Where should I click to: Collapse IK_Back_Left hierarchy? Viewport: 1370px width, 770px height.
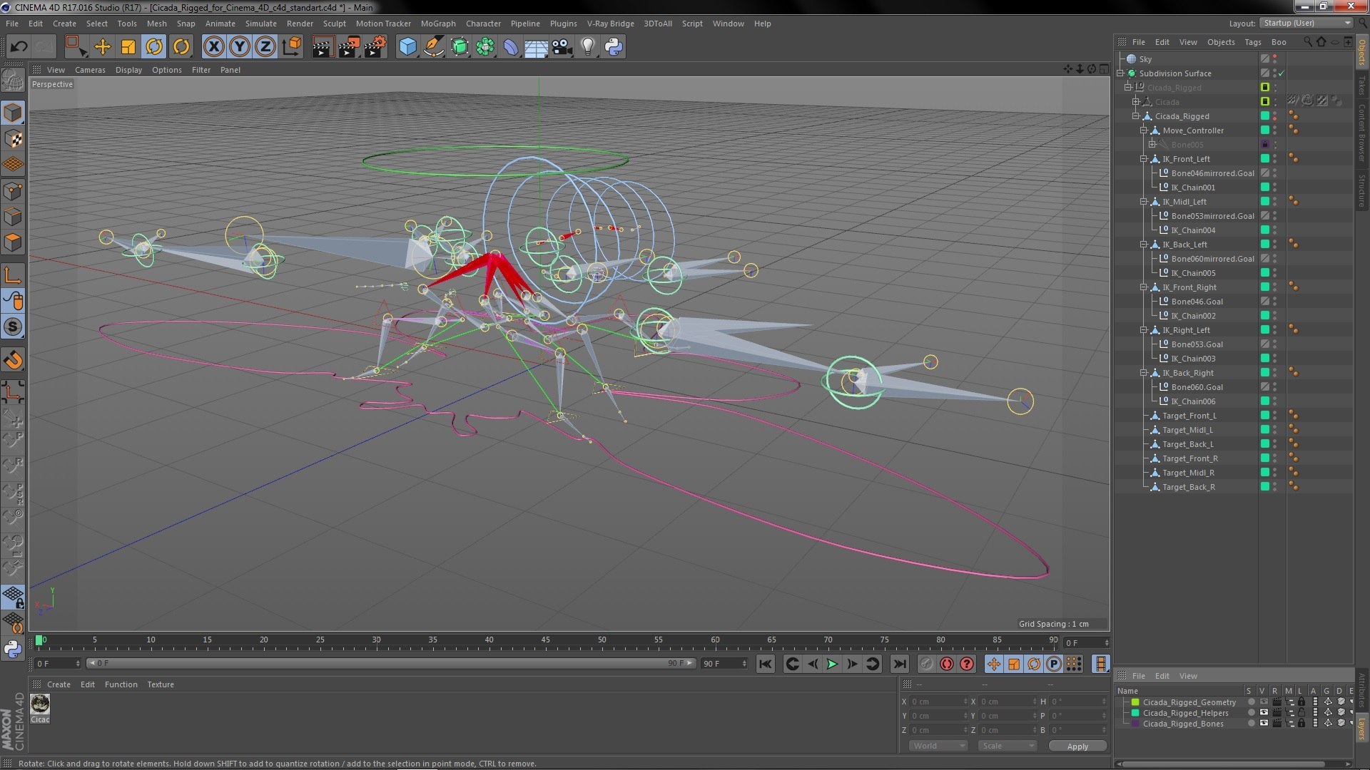click(1144, 245)
